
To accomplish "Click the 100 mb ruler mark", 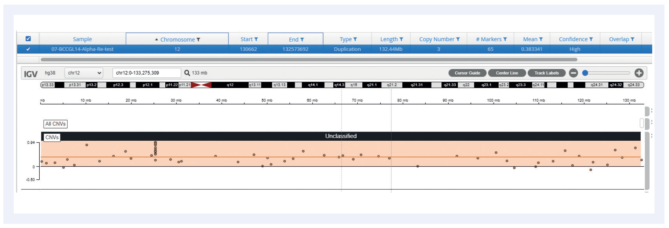I will pyautogui.click(x=493, y=100).
